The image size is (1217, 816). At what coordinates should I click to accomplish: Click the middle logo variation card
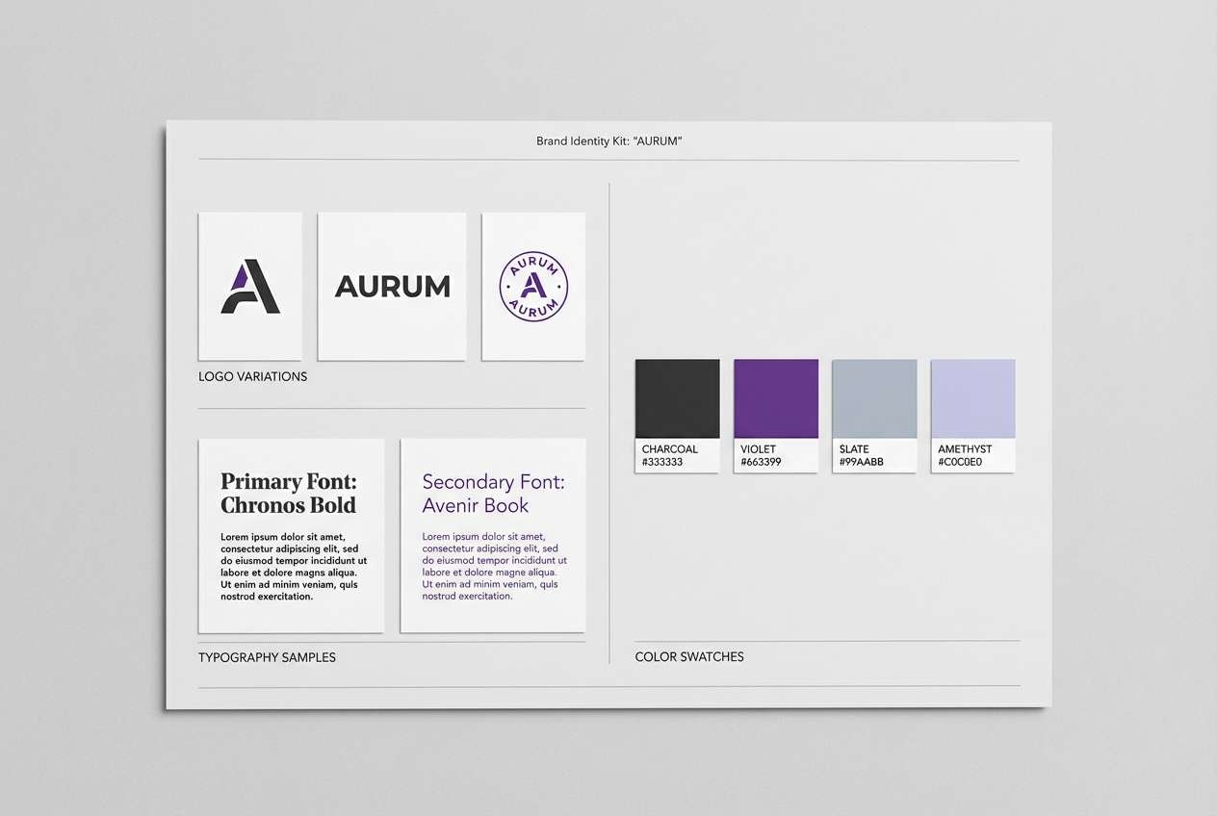click(x=392, y=286)
